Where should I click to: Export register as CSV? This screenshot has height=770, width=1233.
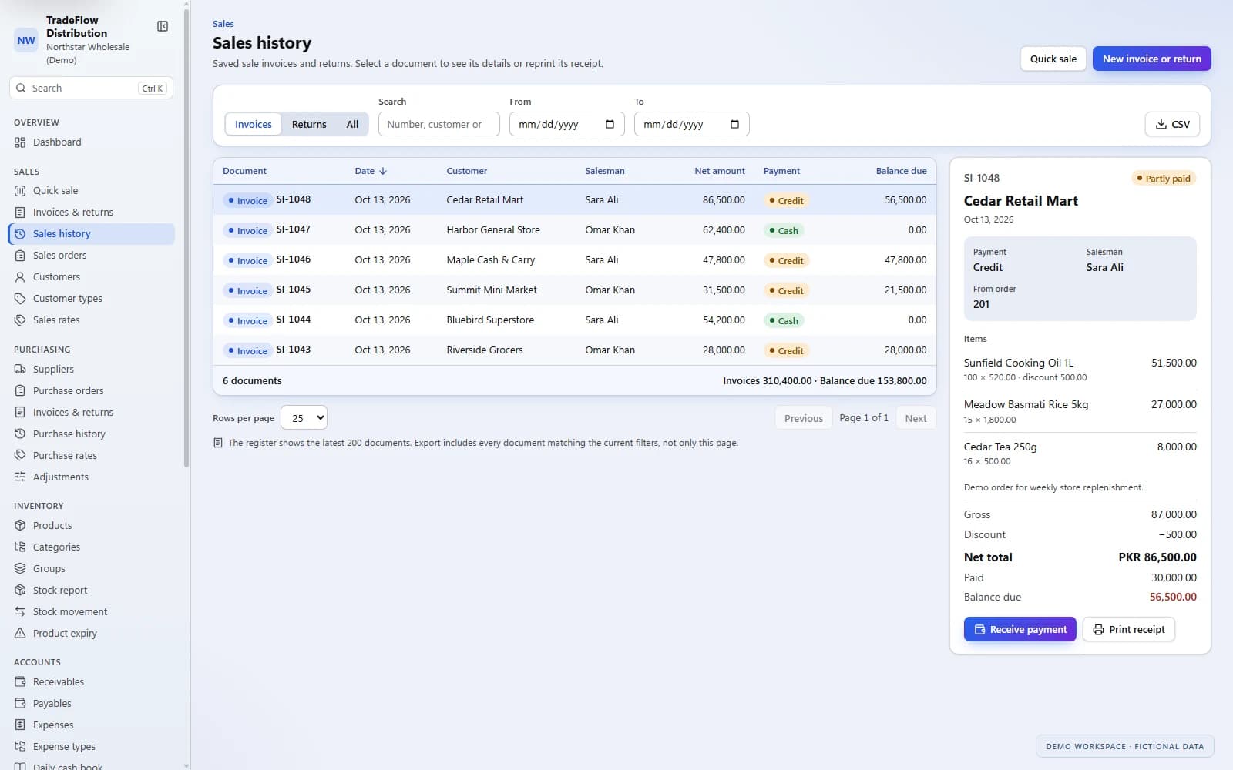click(1172, 124)
